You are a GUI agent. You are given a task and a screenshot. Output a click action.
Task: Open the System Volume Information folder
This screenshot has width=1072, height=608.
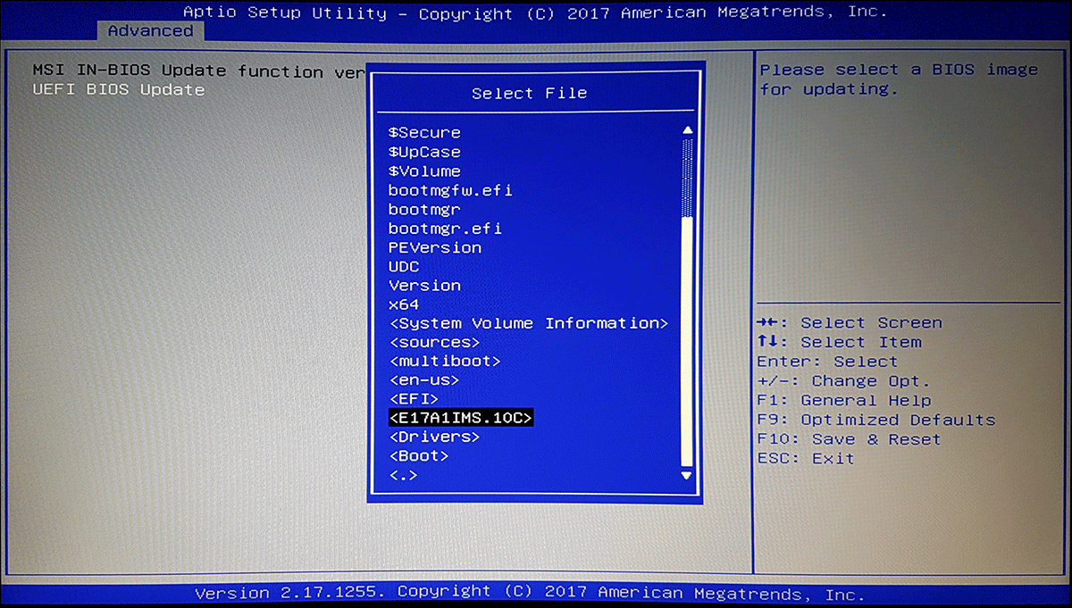[529, 323]
